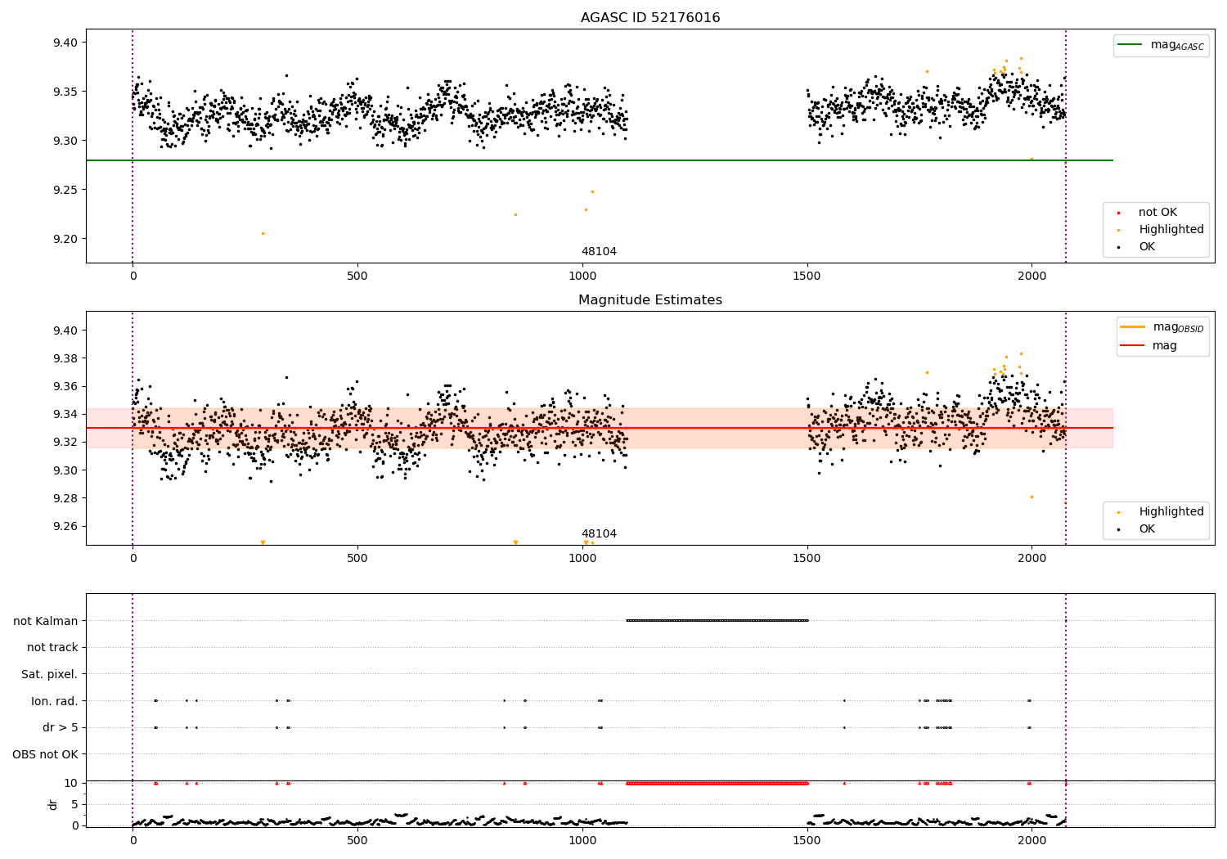The height and width of the screenshot is (859, 1227).
Task: Click "Highlighted" in the AGASC plot legend
Action: pyautogui.click(x=1171, y=230)
